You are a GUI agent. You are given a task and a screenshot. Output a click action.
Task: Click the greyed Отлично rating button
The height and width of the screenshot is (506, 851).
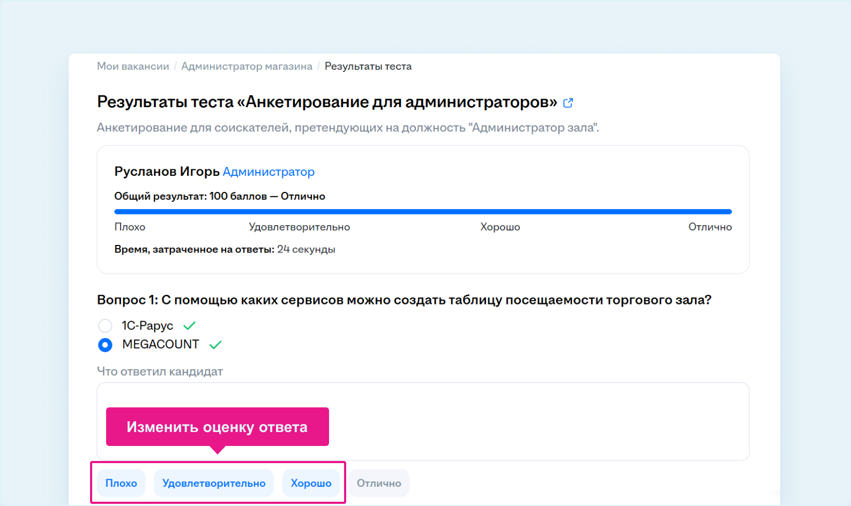click(x=379, y=483)
